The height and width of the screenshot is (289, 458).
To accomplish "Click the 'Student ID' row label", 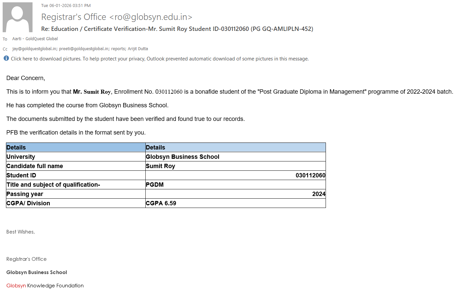I will click(21, 175).
